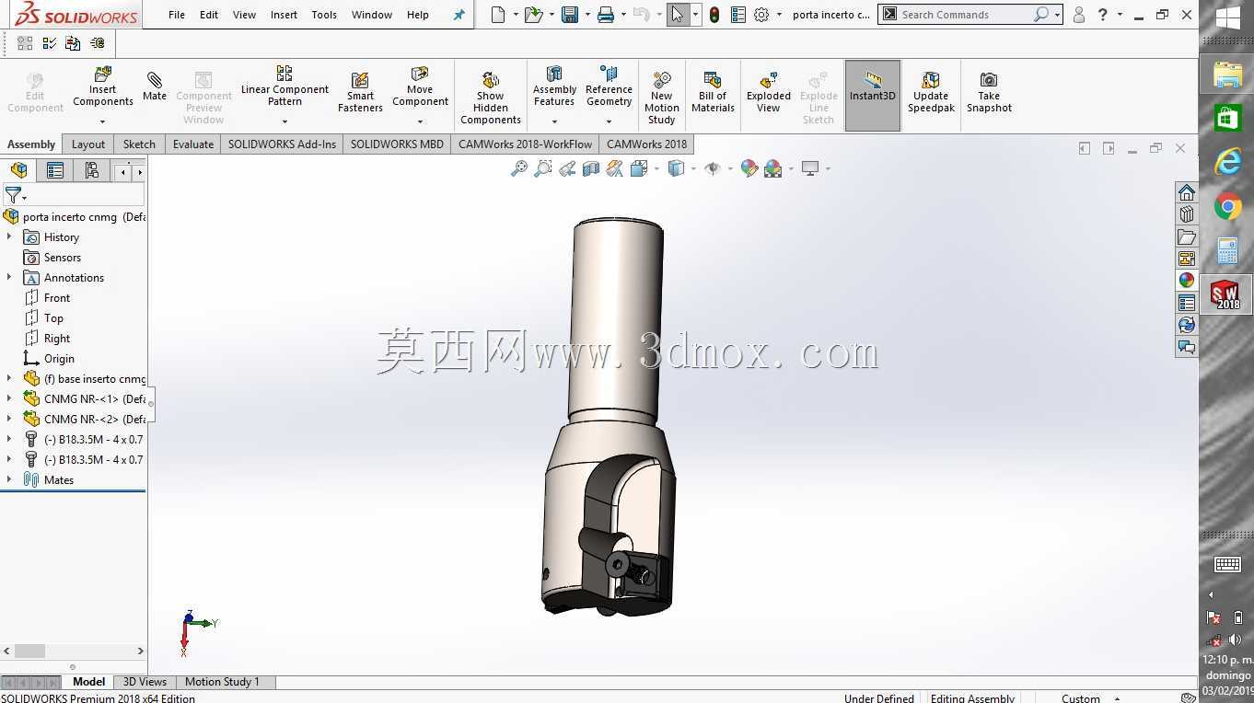Viewport: 1254px width, 703px height.
Task: Click Update Speedpak
Action: pos(931,92)
